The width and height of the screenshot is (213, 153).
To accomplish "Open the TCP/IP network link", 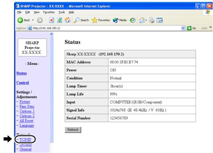I will click(x=25, y=140).
